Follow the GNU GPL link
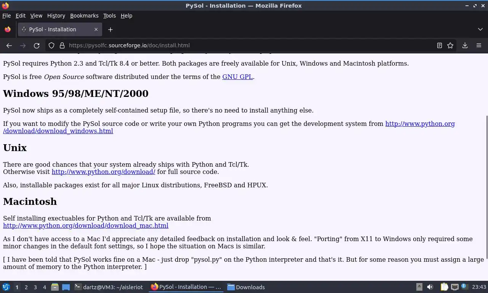Image resolution: width=488 pixels, height=293 pixels. [238, 77]
